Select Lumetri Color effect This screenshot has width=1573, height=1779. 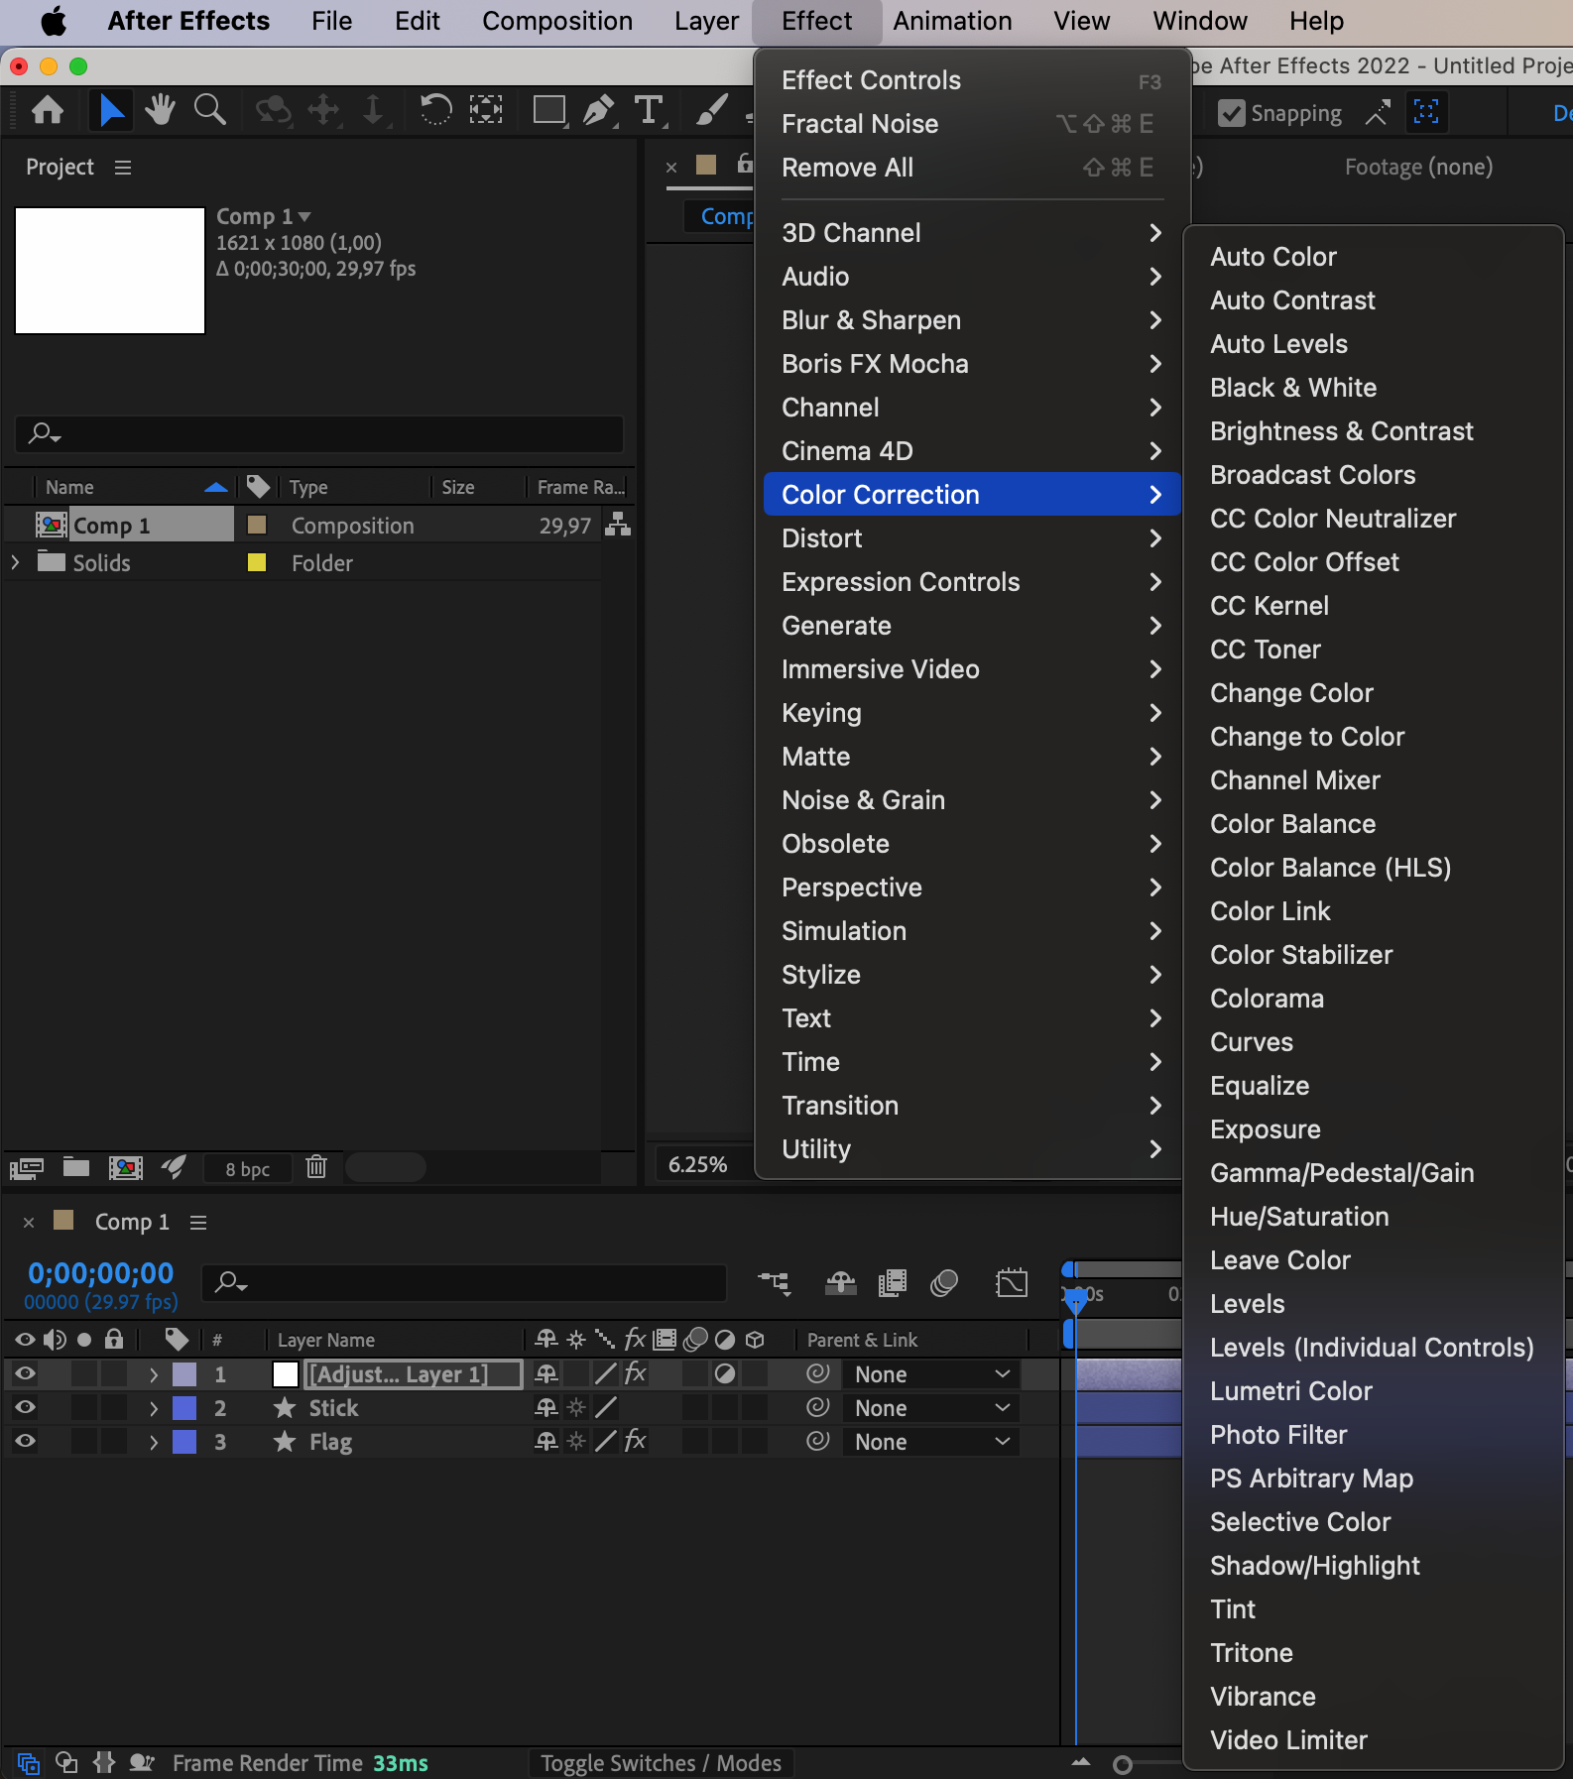(1291, 1391)
